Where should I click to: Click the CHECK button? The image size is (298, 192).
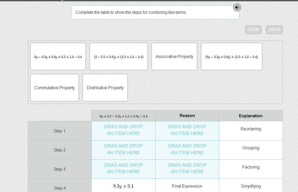pyautogui.click(x=274, y=30)
